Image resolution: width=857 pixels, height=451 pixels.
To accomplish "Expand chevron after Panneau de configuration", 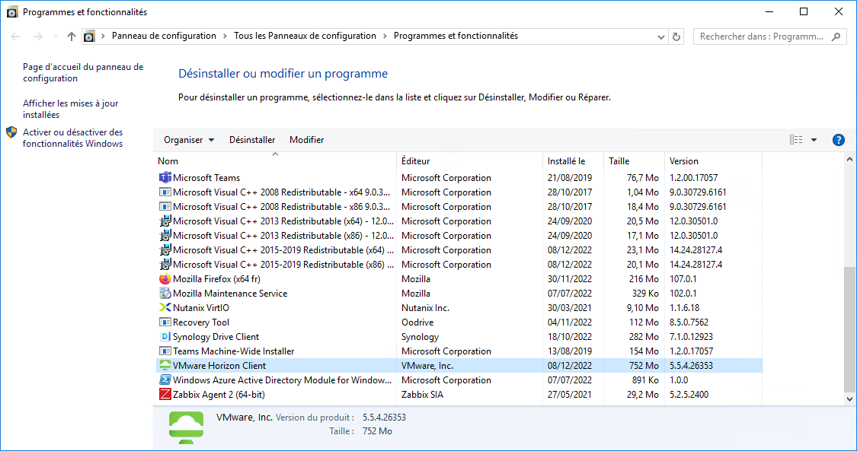I will (225, 36).
